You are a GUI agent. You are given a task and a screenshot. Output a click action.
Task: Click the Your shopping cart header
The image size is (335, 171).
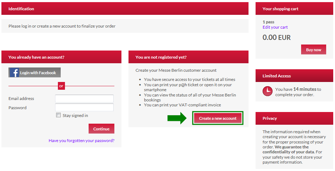(x=294, y=8)
